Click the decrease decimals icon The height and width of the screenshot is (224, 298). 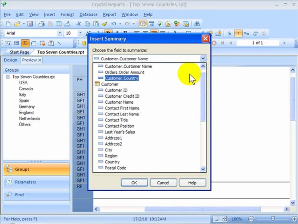click(x=264, y=34)
